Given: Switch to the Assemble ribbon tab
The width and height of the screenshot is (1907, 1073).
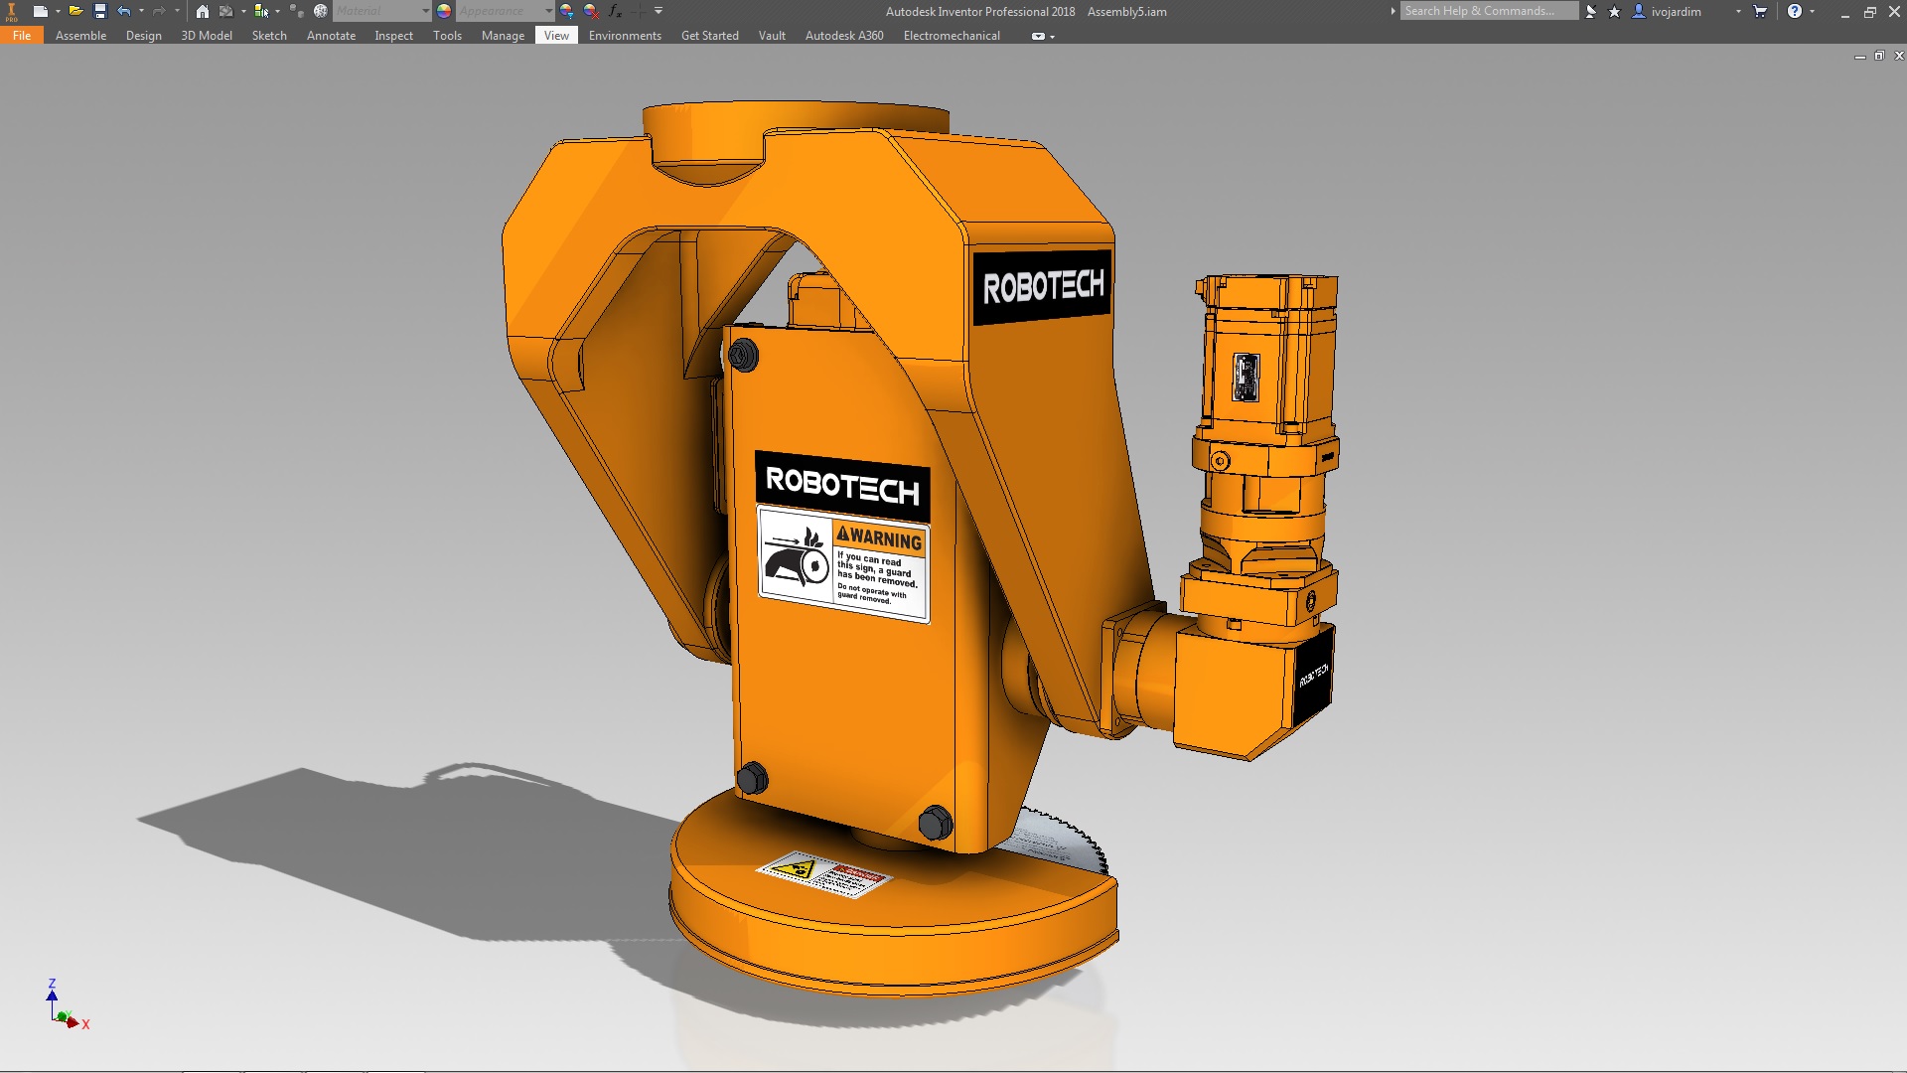Looking at the screenshot, I should click(80, 36).
